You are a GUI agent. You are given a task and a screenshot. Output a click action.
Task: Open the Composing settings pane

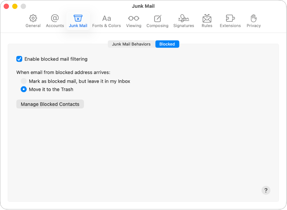tap(157, 20)
